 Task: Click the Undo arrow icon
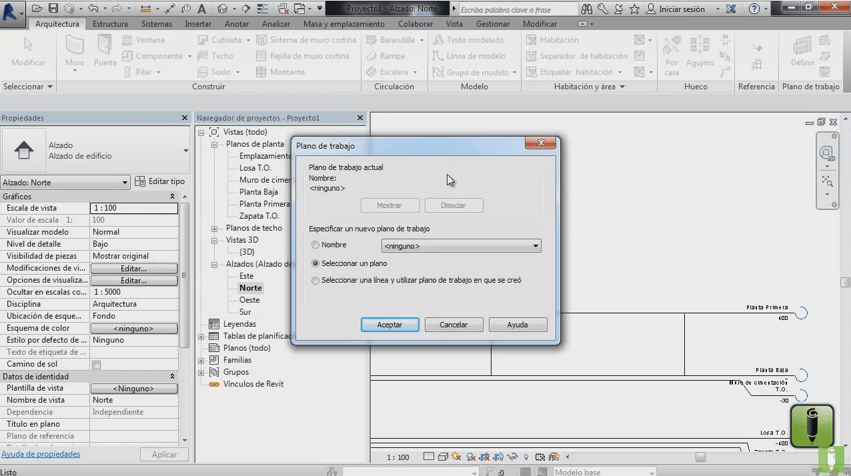coord(93,9)
